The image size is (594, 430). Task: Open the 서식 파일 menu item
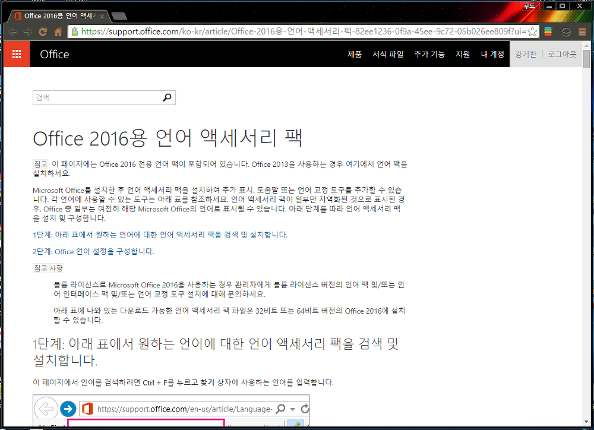388,54
